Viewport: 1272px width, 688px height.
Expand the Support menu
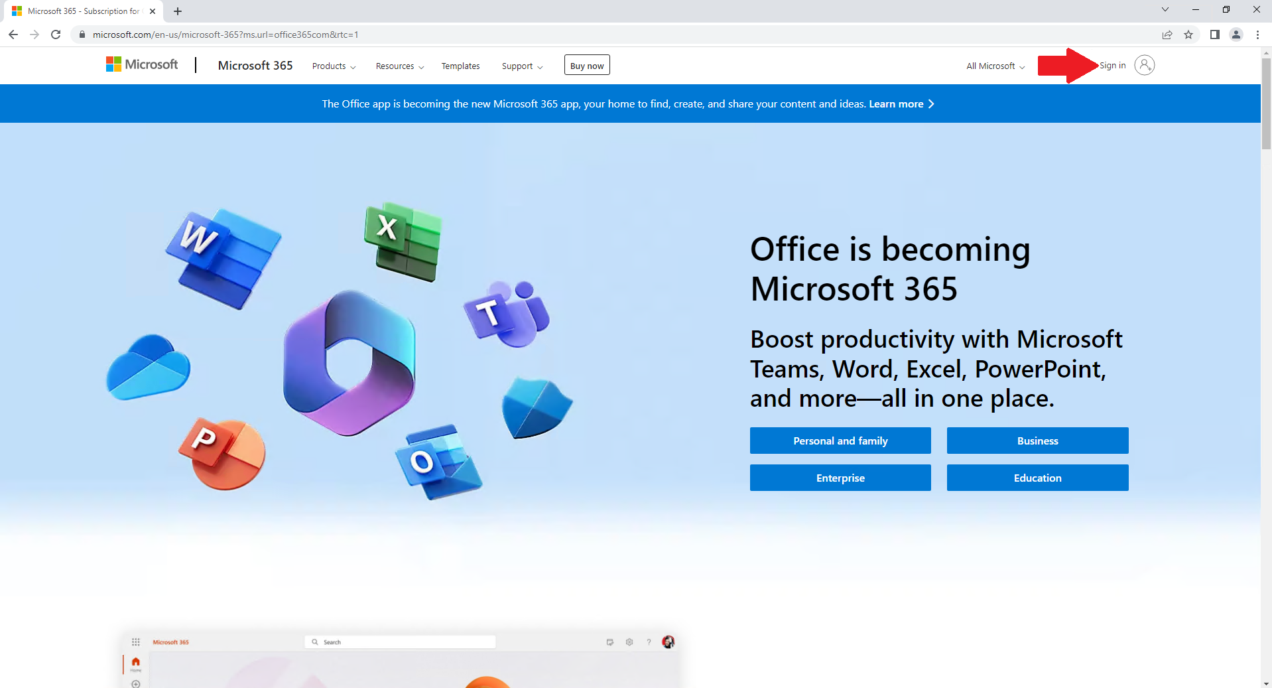523,66
